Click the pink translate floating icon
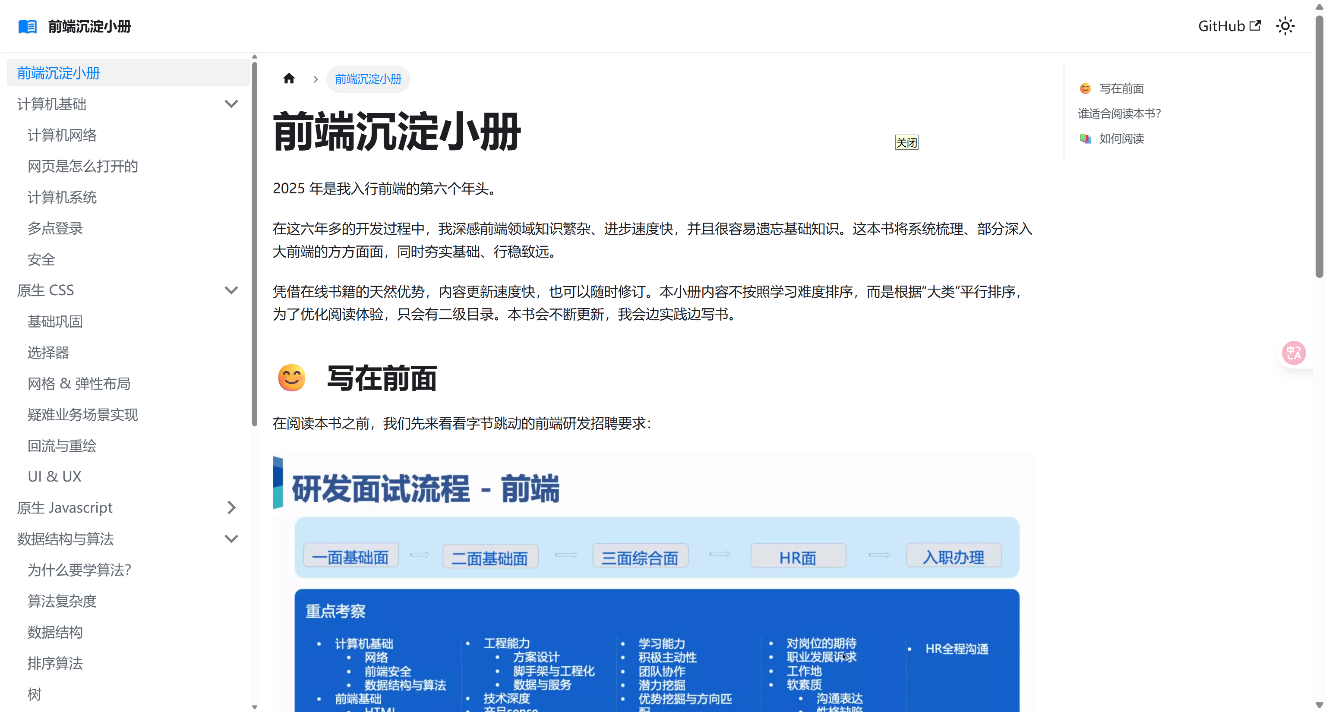Image resolution: width=1326 pixels, height=712 pixels. (1293, 353)
